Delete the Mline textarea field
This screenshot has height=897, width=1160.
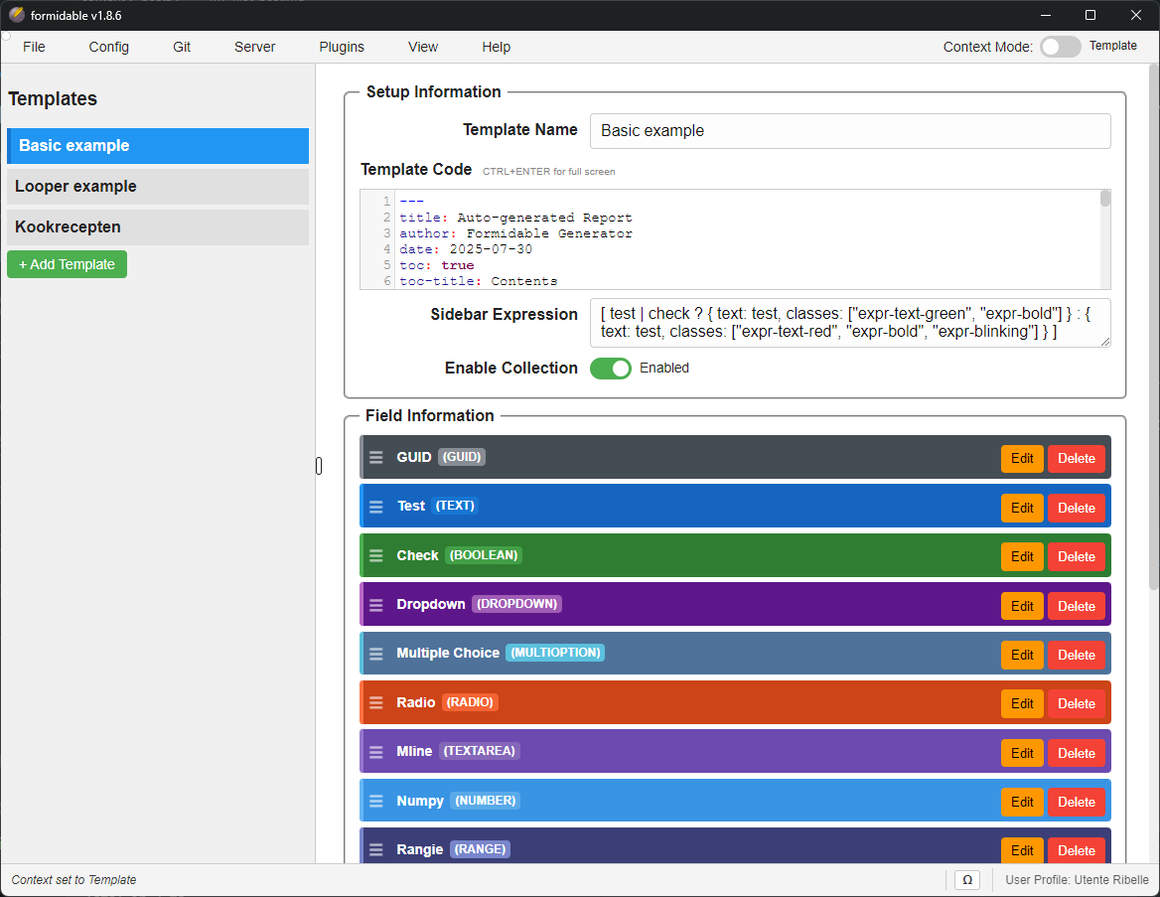point(1077,753)
